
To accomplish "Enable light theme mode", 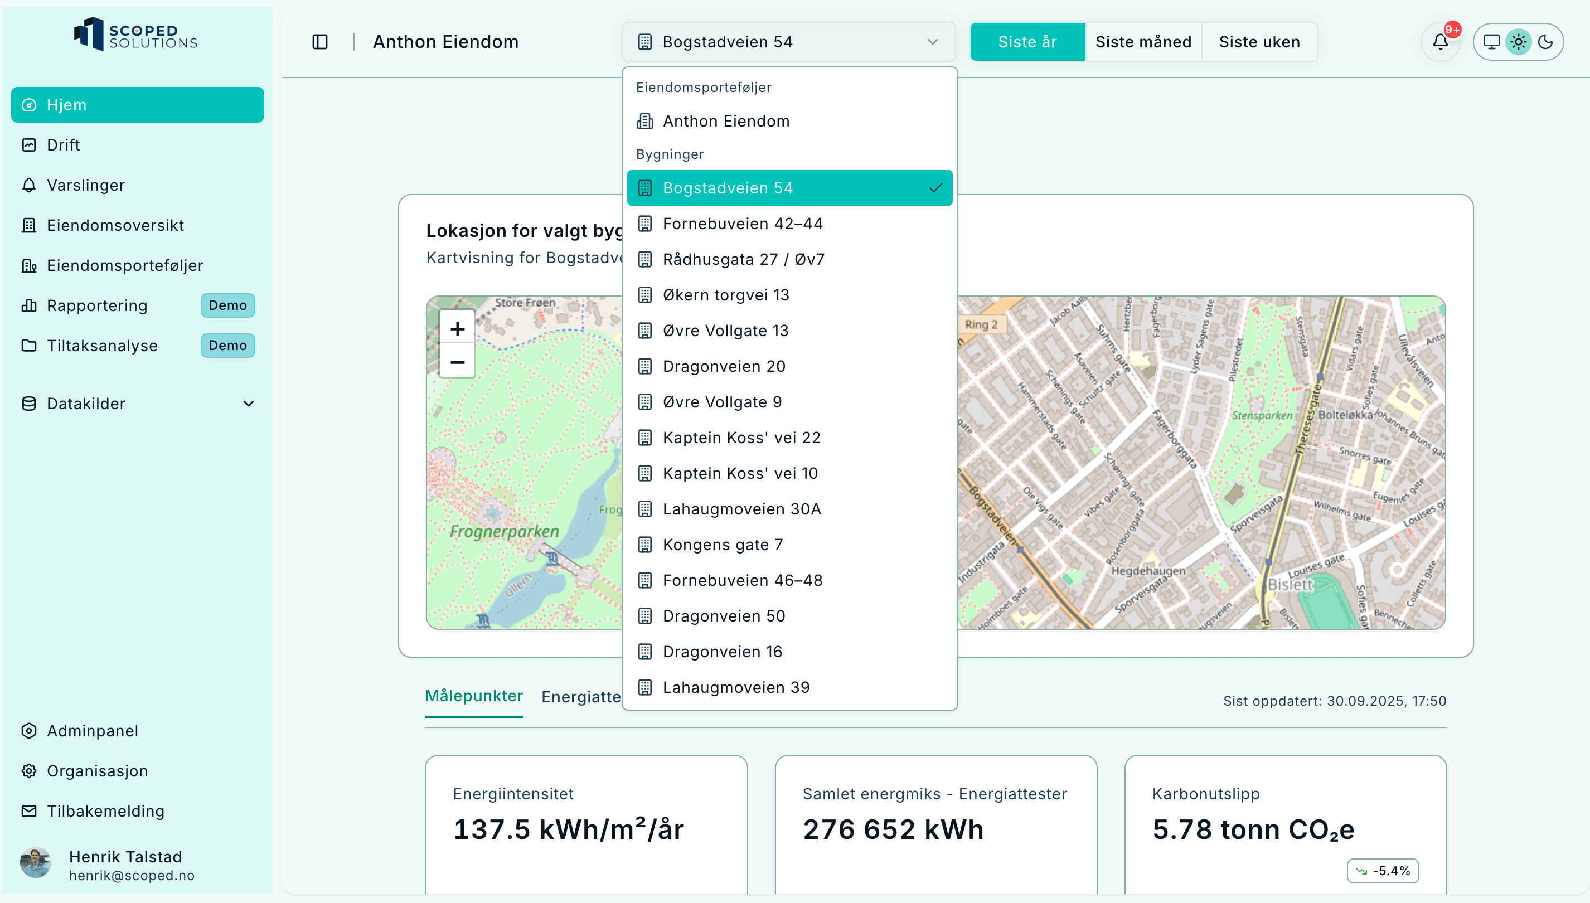I will click(x=1518, y=42).
